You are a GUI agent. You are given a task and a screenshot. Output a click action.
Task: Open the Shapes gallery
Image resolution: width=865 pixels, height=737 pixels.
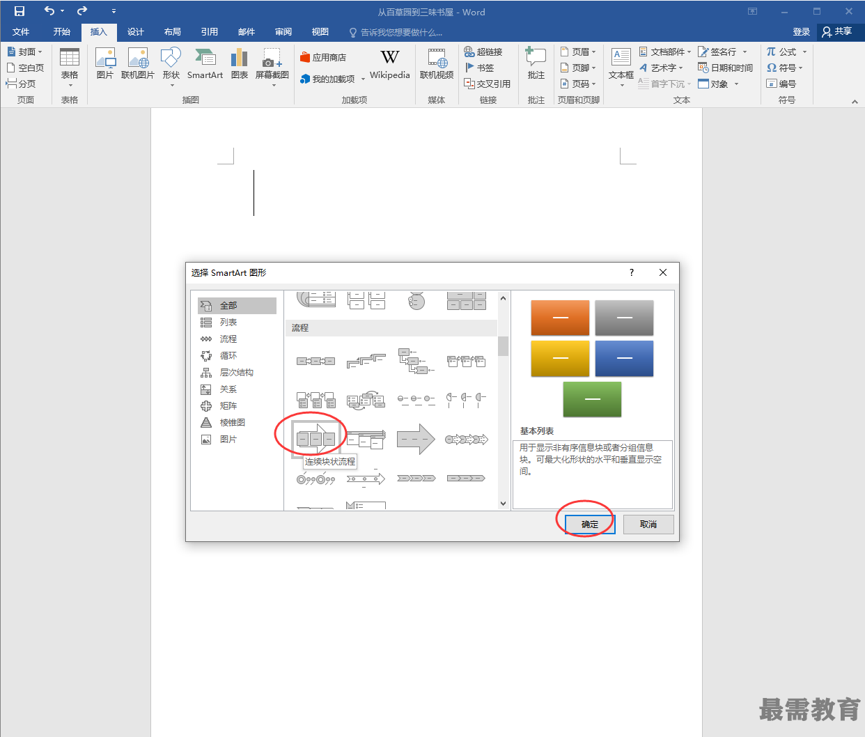171,68
